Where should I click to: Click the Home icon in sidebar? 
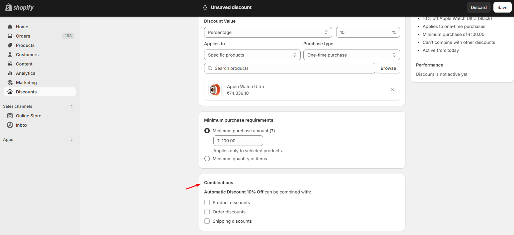tap(10, 27)
